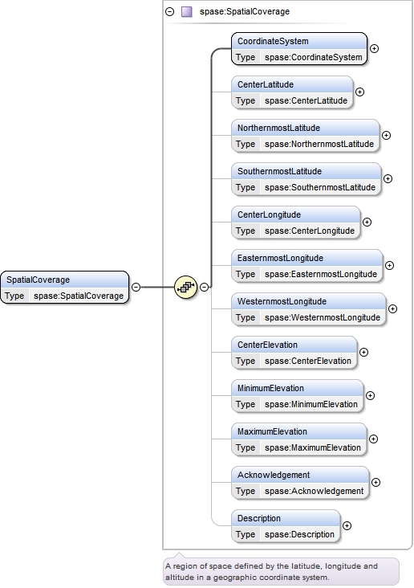
Task: Click the sequence compositor icon
Action: click(185, 288)
